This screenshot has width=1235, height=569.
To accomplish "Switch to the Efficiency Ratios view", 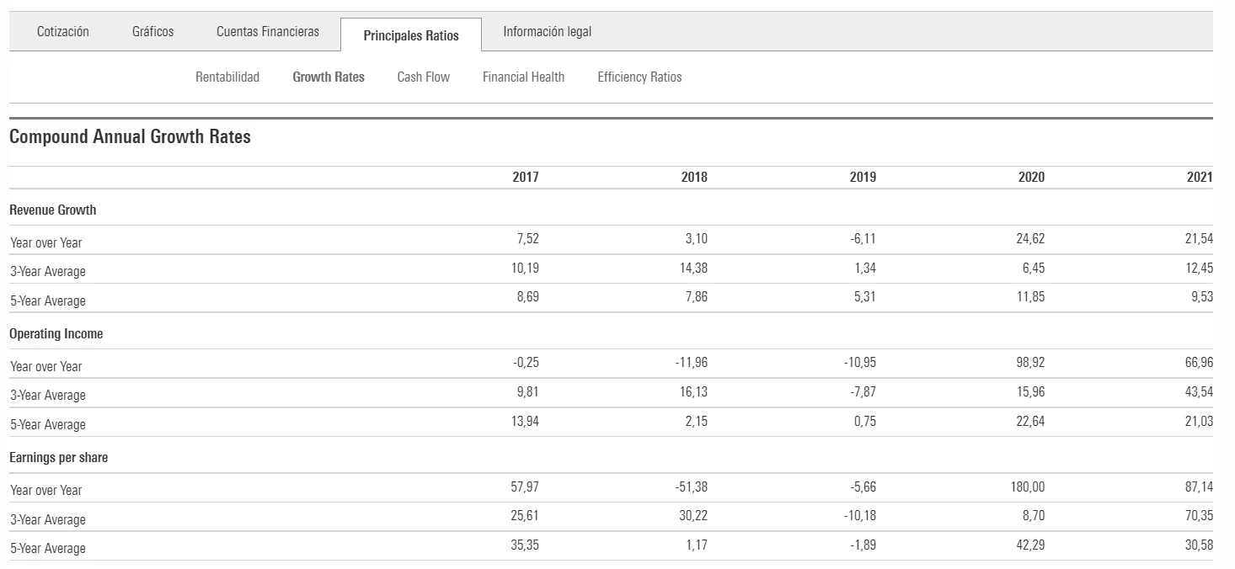I will click(639, 77).
